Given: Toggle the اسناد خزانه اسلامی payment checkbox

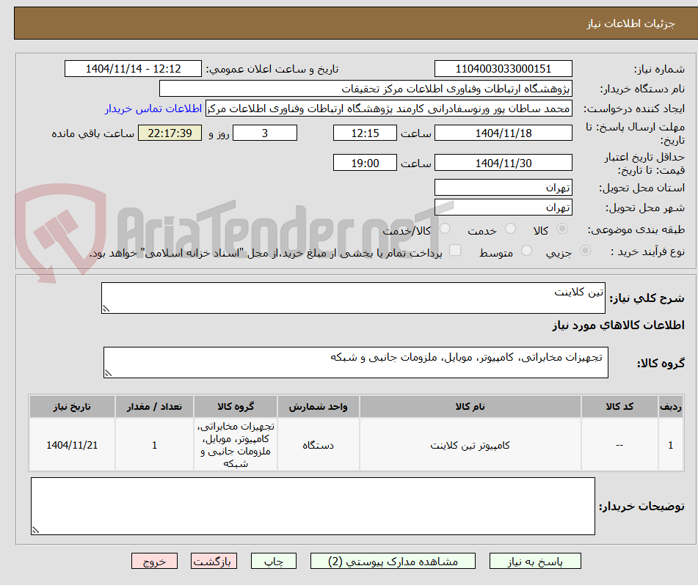Looking at the screenshot, I should tap(455, 250).
